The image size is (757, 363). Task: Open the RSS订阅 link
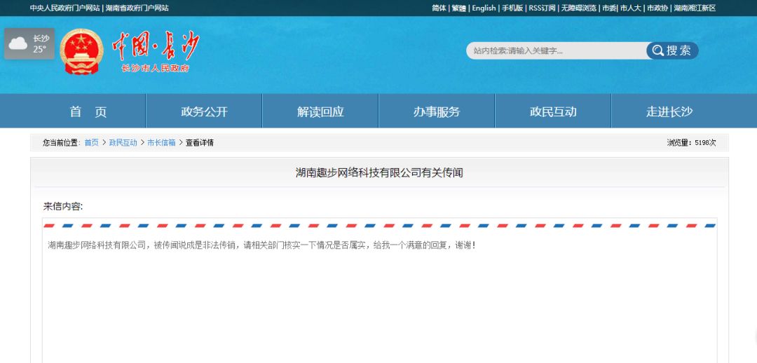[x=542, y=8]
